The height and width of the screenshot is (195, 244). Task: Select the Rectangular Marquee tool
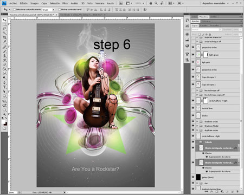(x=4, y=24)
